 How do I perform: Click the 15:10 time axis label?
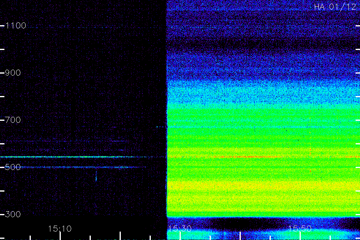pyautogui.click(x=60, y=228)
